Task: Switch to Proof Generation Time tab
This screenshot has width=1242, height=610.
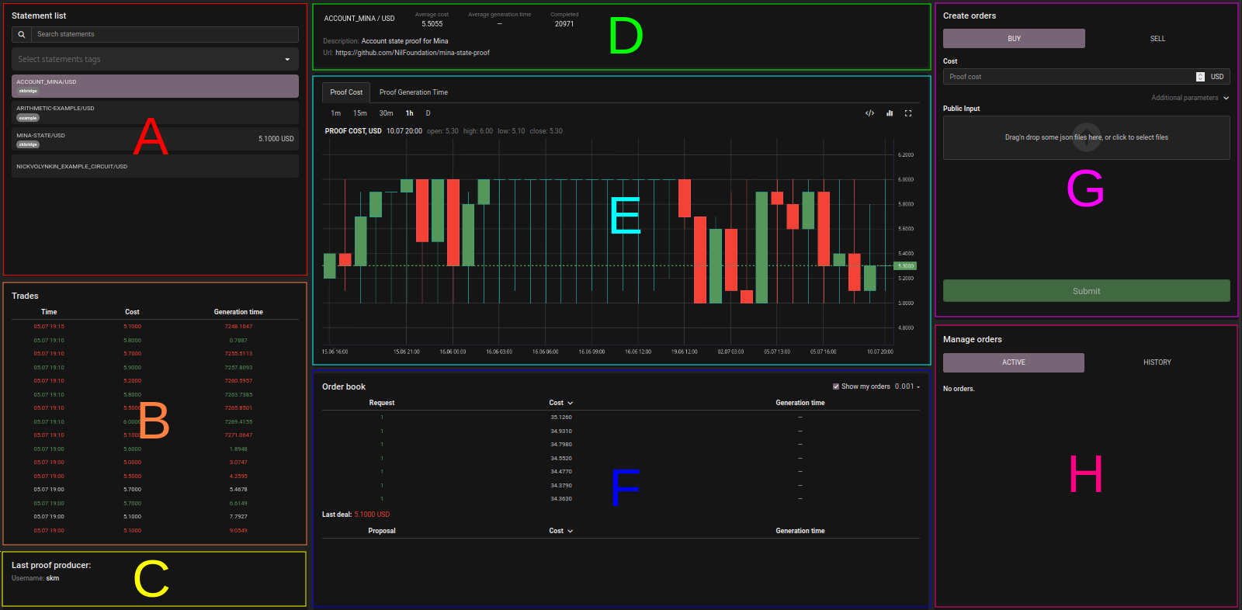Action: tap(413, 92)
